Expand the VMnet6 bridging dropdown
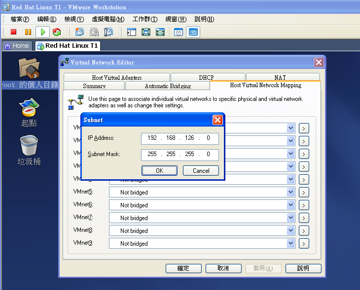 tap(290, 205)
